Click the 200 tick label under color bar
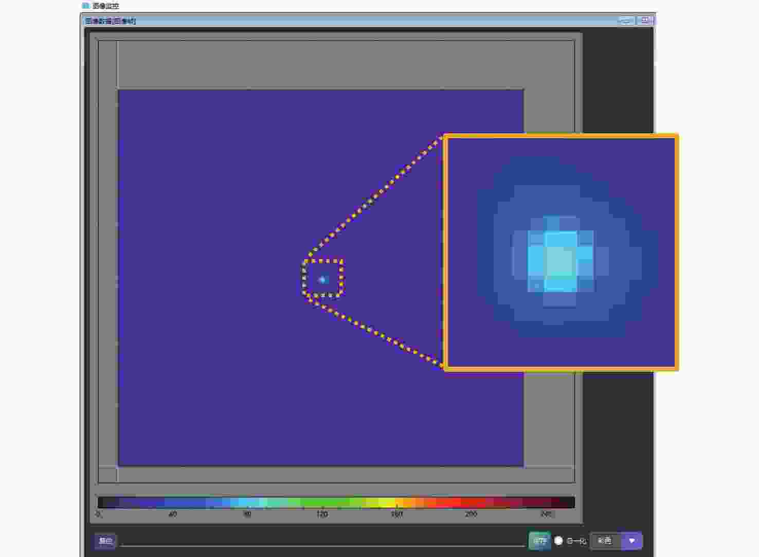 point(471,514)
